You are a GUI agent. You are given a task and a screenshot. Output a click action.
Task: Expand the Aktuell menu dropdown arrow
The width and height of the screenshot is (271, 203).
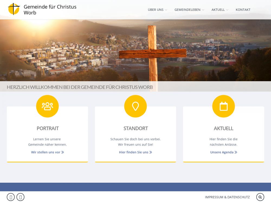227,10
